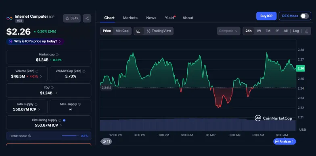This screenshot has height=156, width=316.
Task: Click the Profile score progress bar
Action: [70, 136]
